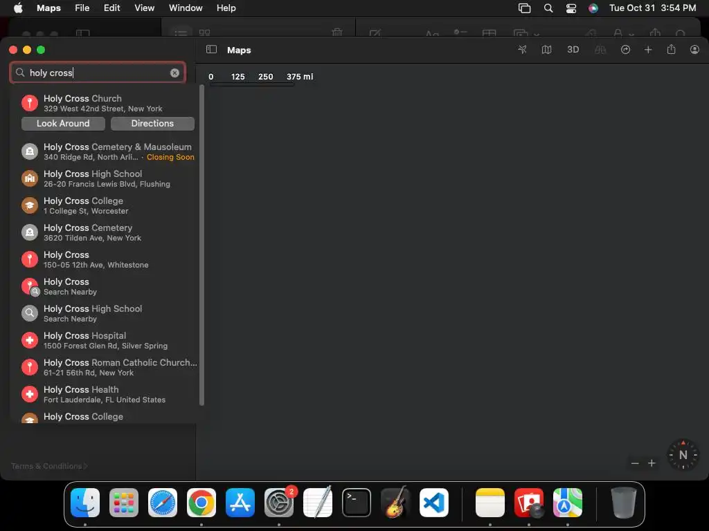This screenshot has height=531, width=709.
Task: Click the cemetery icon for Cemetery & Mausoleum
Action: [30, 151]
